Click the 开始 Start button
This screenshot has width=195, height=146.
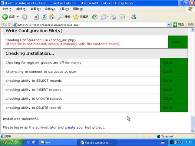pyautogui.click(x=11, y=142)
